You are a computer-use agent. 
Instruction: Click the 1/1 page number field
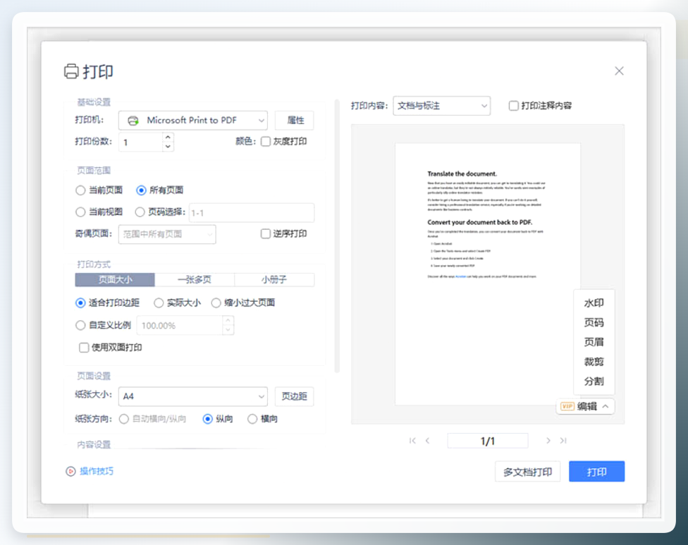[488, 441]
